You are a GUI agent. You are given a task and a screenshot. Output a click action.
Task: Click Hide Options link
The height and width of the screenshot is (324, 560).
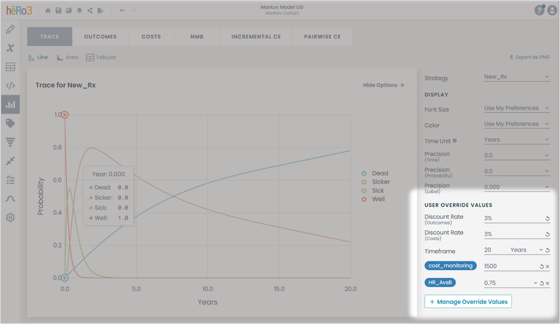coord(383,85)
